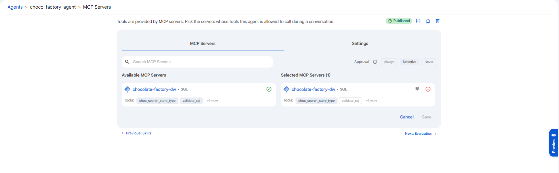Image resolution: width=559 pixels, height=173 pixels.
Task: Switch to the Settings tab
Action: (360, 44)
